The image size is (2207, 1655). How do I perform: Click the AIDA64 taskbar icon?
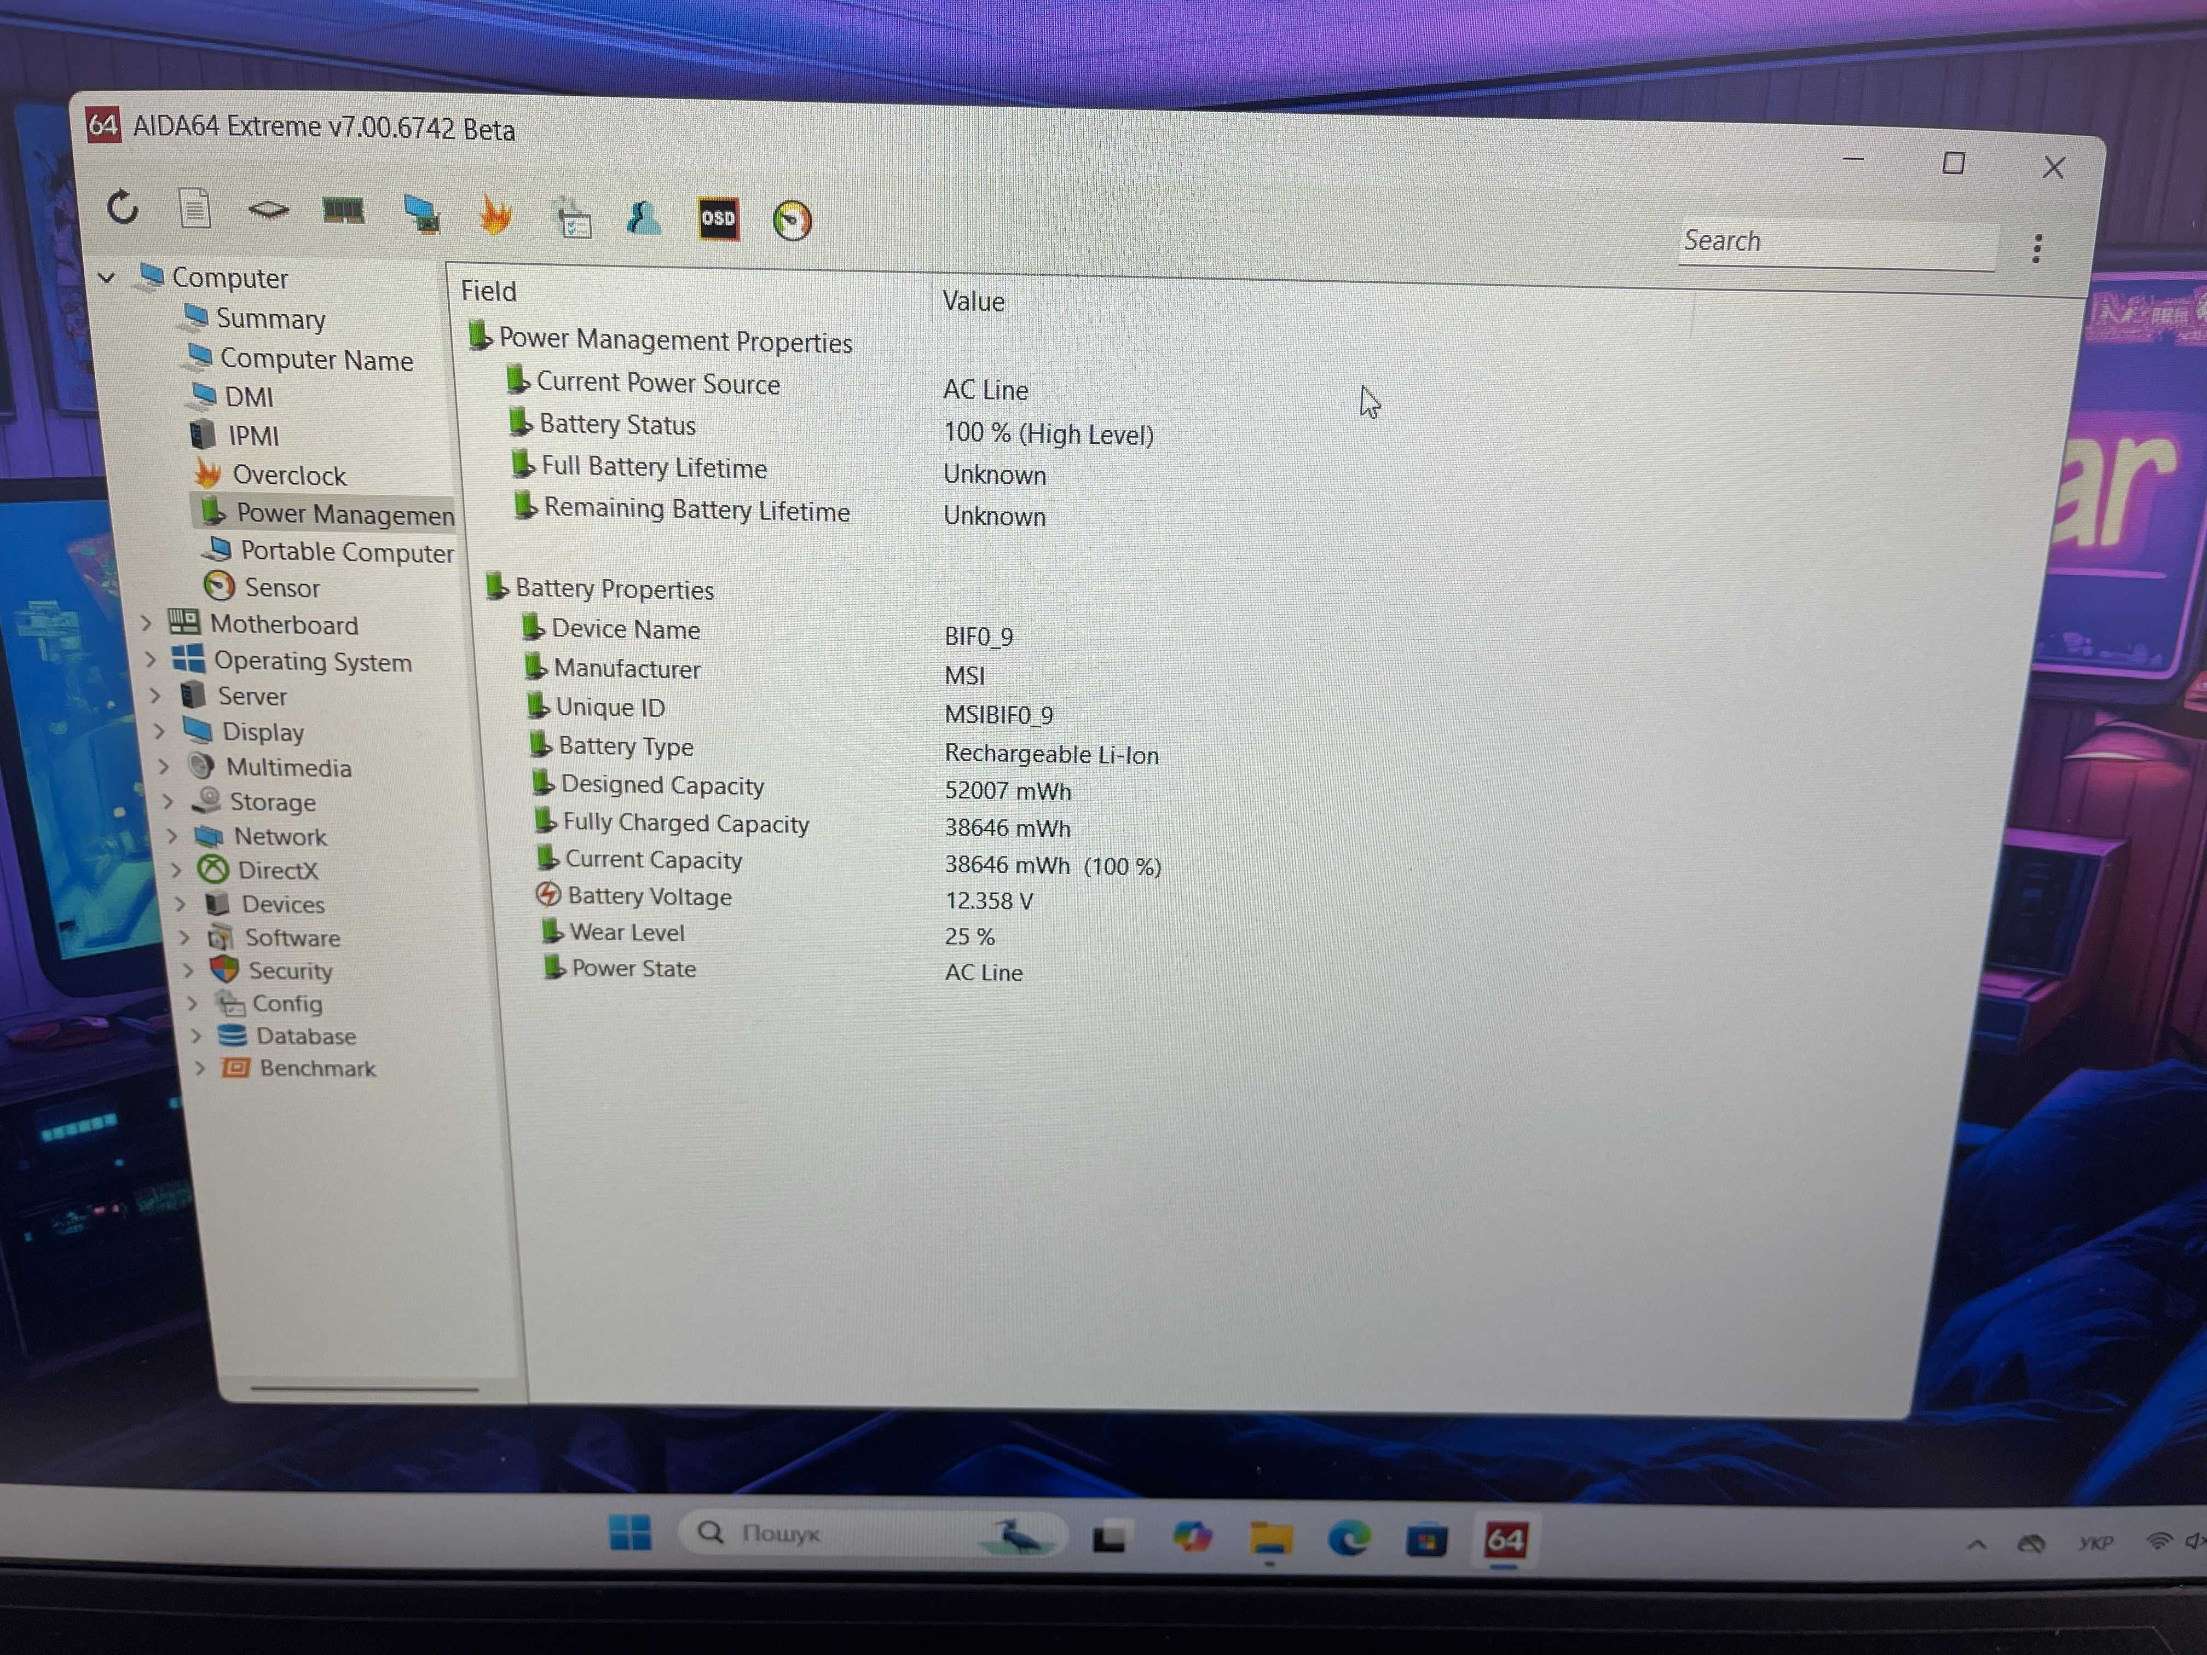pyautogui.click(x=1505, y=1541)
